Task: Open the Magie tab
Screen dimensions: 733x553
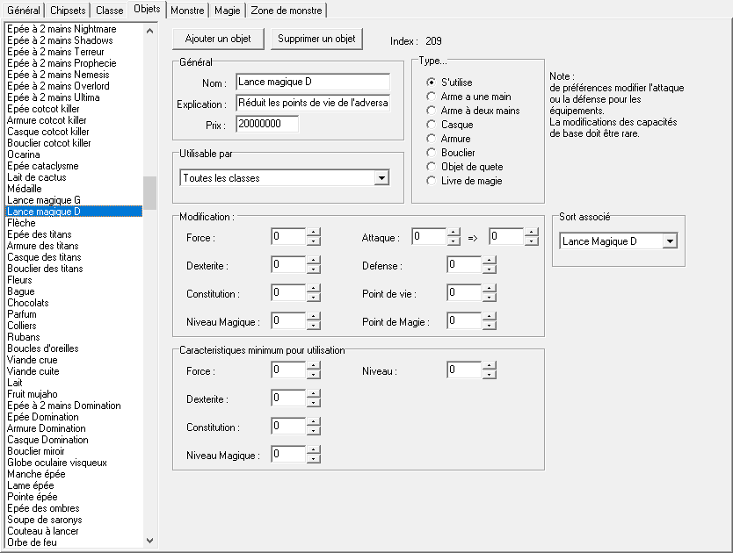Action: [x=227, y=10]
